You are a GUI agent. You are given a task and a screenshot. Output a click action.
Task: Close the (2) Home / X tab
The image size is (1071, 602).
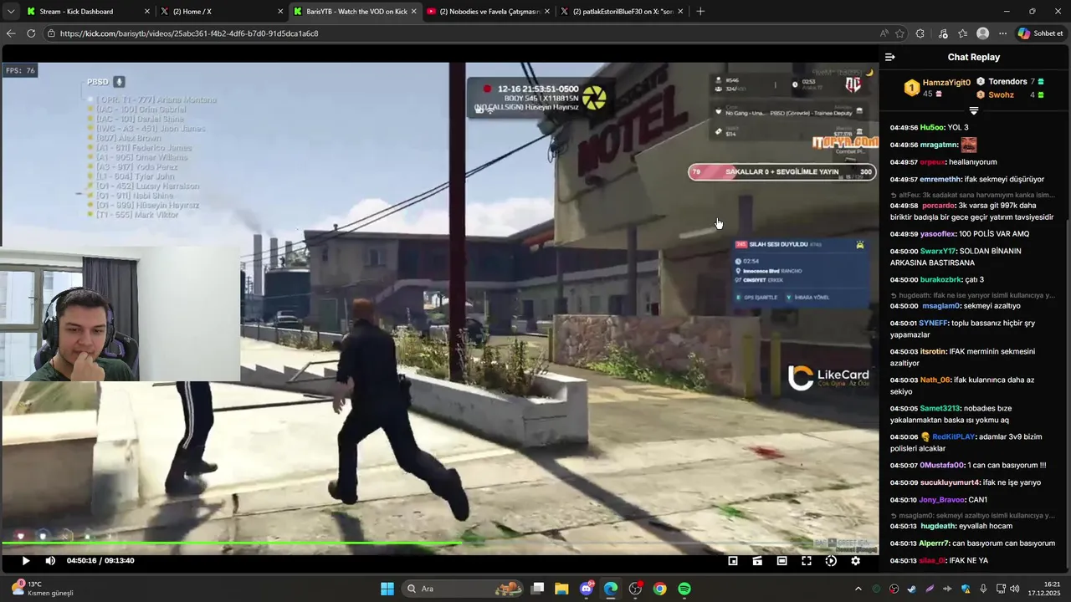point(280,12)
